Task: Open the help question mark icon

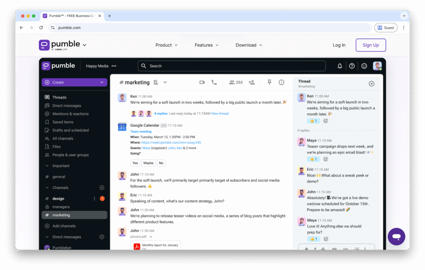Action: [352, 66]
